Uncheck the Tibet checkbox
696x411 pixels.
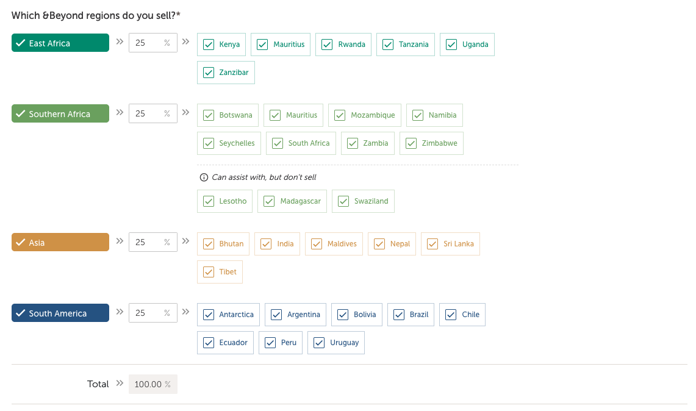point(209,272)
